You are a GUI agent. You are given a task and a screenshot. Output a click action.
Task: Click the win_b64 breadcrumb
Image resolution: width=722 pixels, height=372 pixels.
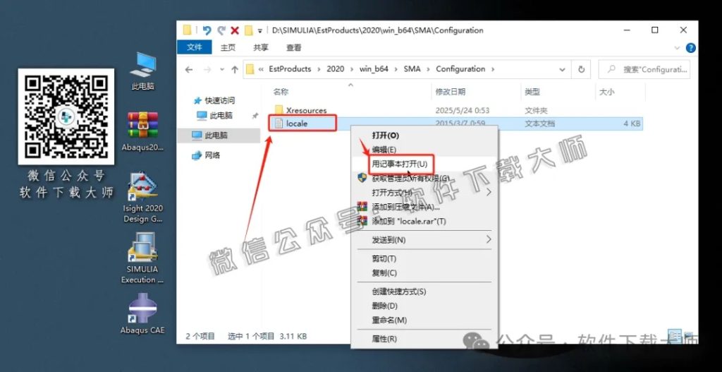click(x=374, y=69)
